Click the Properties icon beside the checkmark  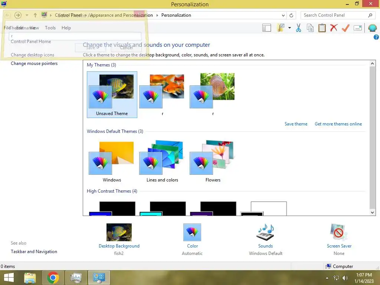coord(357,28)
